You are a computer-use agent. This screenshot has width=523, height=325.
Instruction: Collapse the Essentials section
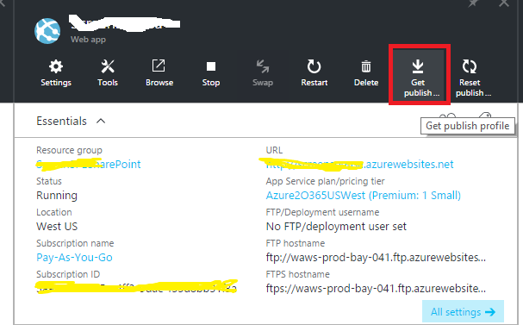click(101, 122)
